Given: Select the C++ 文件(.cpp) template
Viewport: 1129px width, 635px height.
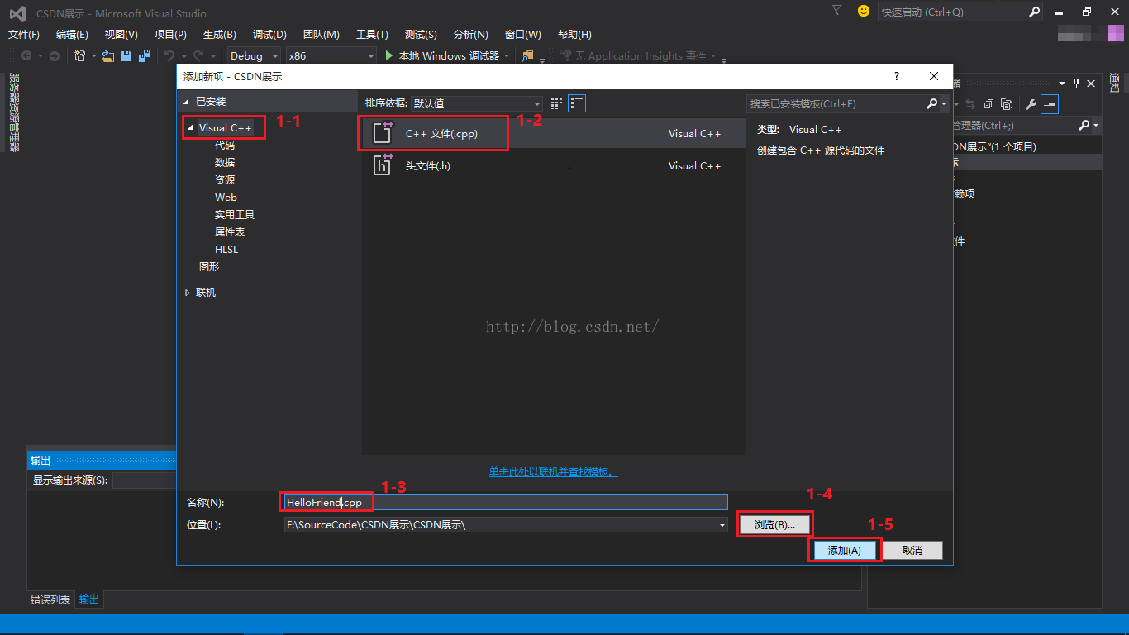Looking at the screenshot, I should [554, 133].
